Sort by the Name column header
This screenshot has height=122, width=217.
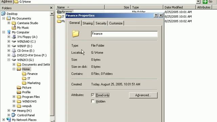80,7
